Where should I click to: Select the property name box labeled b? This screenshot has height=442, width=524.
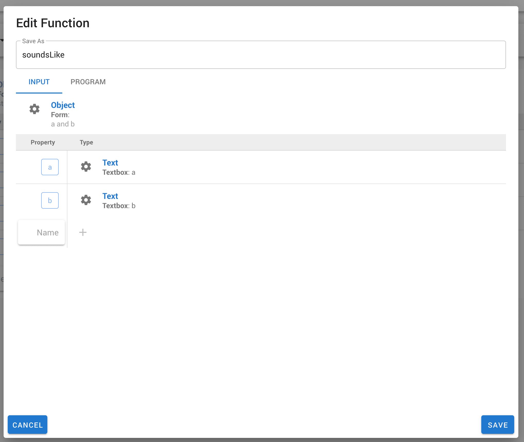(x=50, y=200)
